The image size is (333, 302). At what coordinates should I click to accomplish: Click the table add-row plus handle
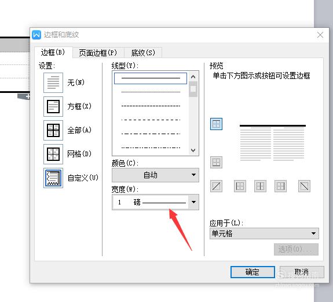27,96
